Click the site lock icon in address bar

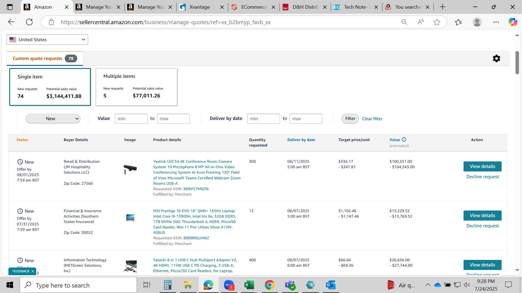click(51, 22)
